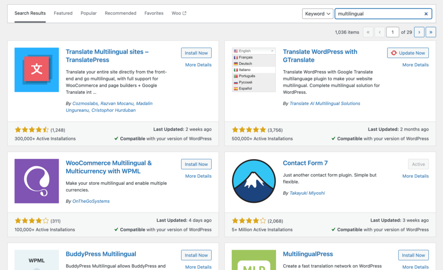Open the BuddyPress Multilingual WPML icon
The width and height of the screenshot is (443, 270).
(37, 260)
